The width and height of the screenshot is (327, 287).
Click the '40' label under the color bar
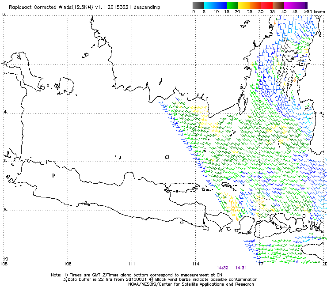pos(284,12)
